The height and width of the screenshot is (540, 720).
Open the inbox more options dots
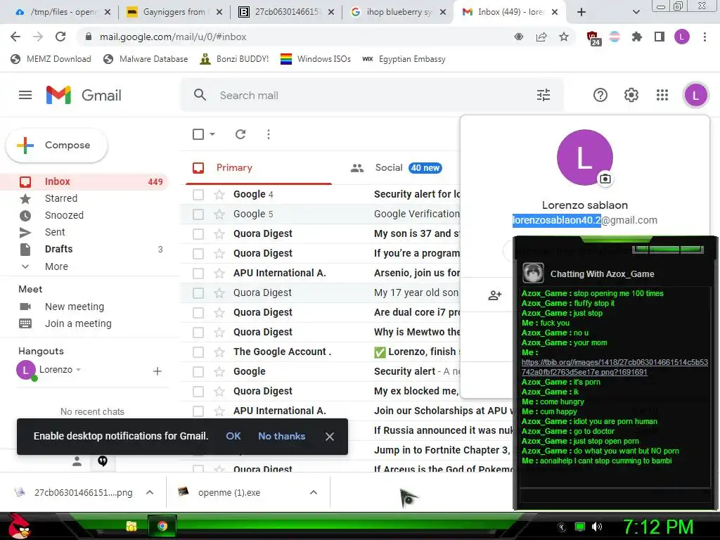coord(268,134)
